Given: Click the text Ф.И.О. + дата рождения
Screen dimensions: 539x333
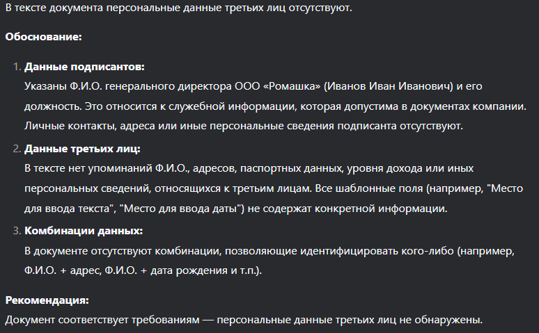Looking at the screenshot, I should coord(166,270).
